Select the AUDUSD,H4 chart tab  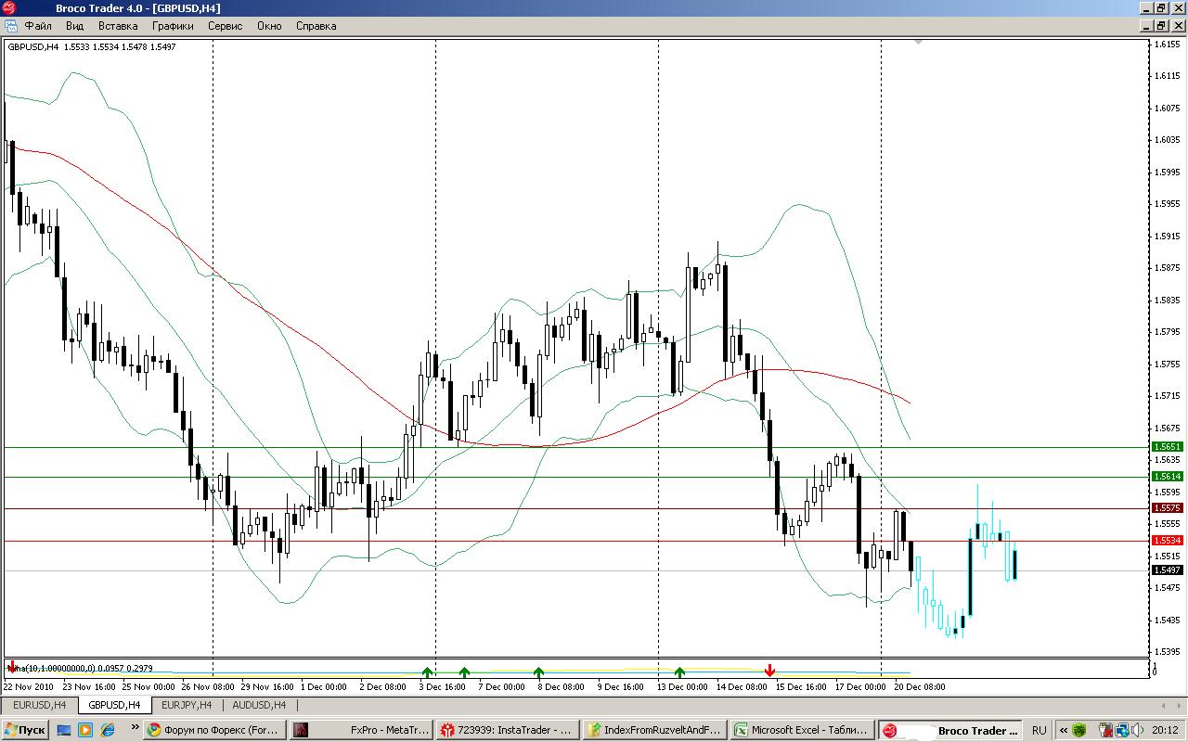point(259,705)
